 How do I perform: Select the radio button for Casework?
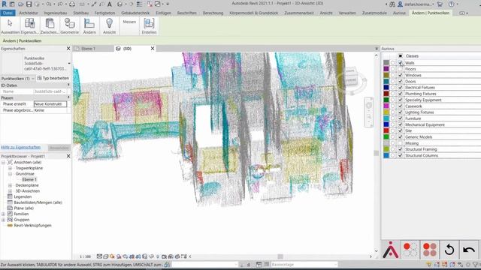392,106
